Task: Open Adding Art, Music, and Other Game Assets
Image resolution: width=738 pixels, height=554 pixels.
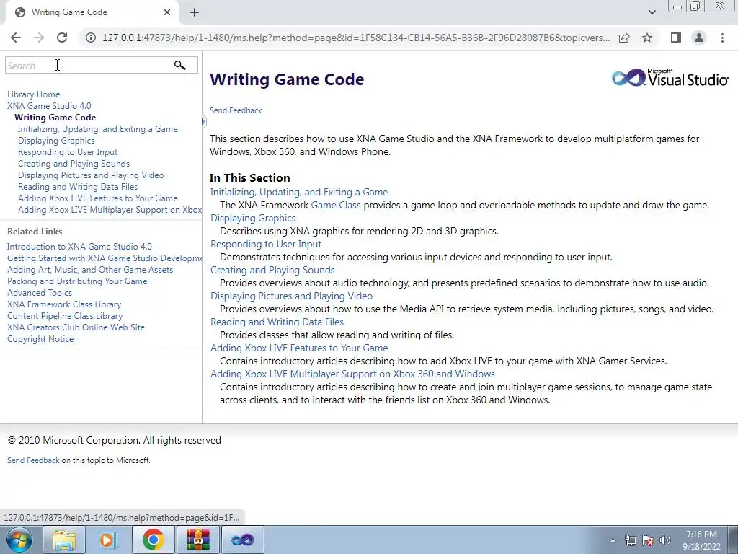Action: [x=90, y=270]
